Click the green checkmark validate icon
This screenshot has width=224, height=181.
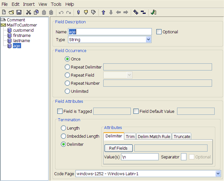(x=153, y=12)
